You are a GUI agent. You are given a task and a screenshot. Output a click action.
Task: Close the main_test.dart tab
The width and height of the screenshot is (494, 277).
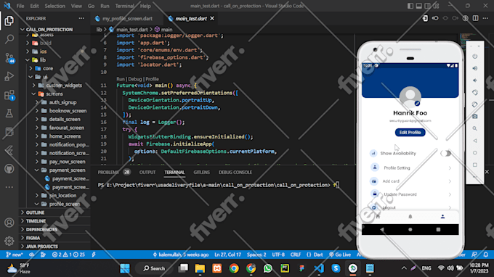(x=212, y=19)
